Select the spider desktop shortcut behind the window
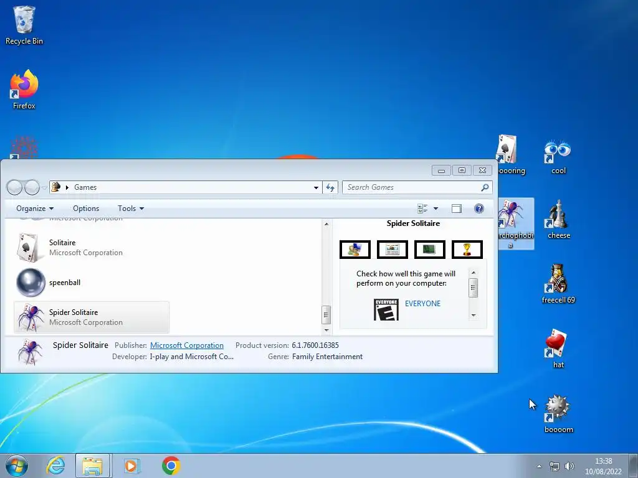The height and width of the screenshot is (478, 638). pos(515,223)
